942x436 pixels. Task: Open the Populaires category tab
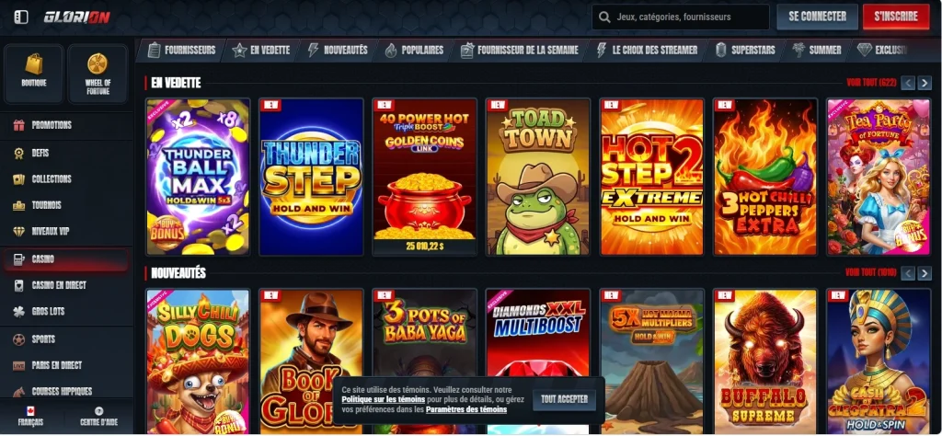coord(415,50)
